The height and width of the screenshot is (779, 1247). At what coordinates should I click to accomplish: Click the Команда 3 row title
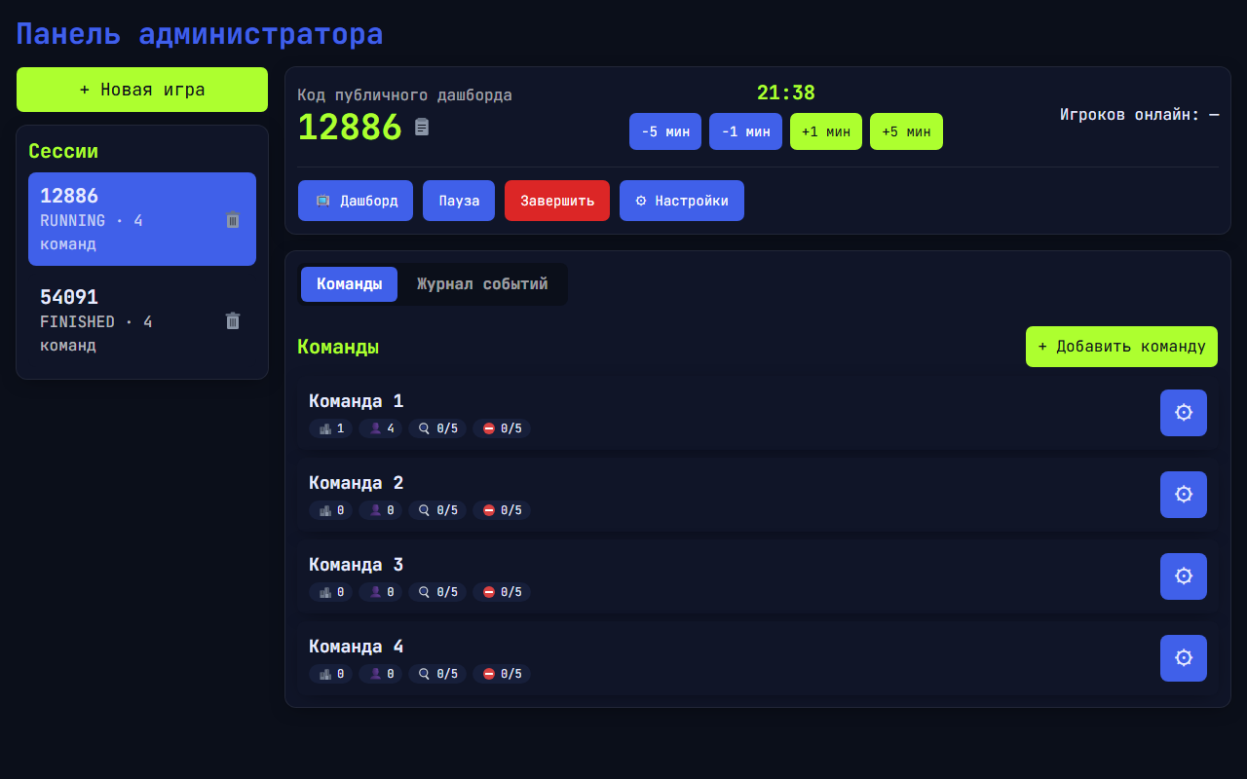point(357,565)
